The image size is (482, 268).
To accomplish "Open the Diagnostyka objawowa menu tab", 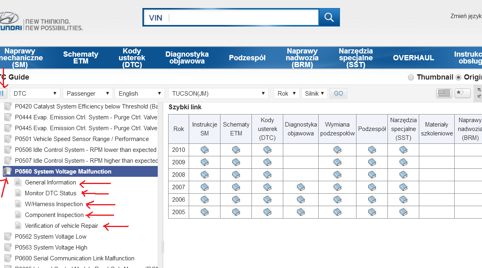I will pos(187,58).
